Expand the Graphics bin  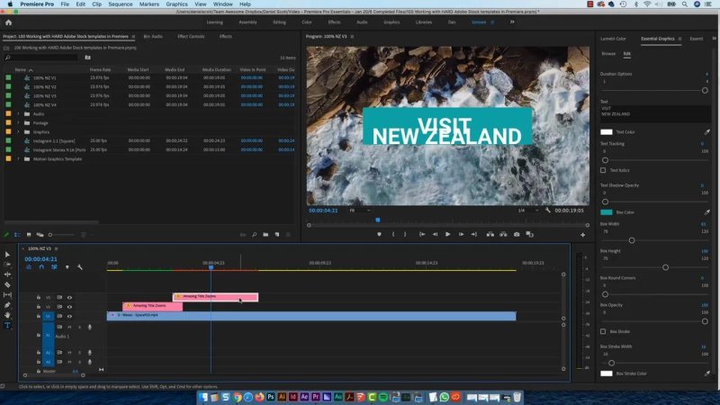tap(18, 131)
